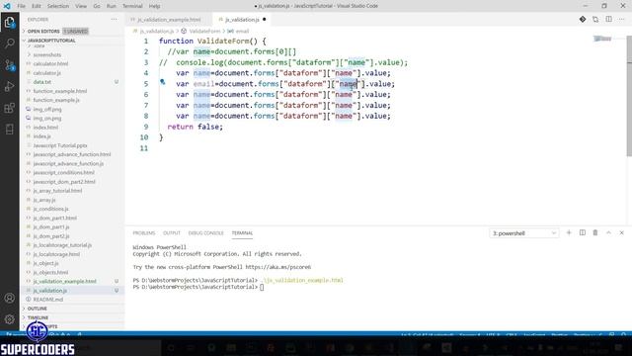
Task: Switch to the Problems panel tab
Action: click(x=144, y=233)
